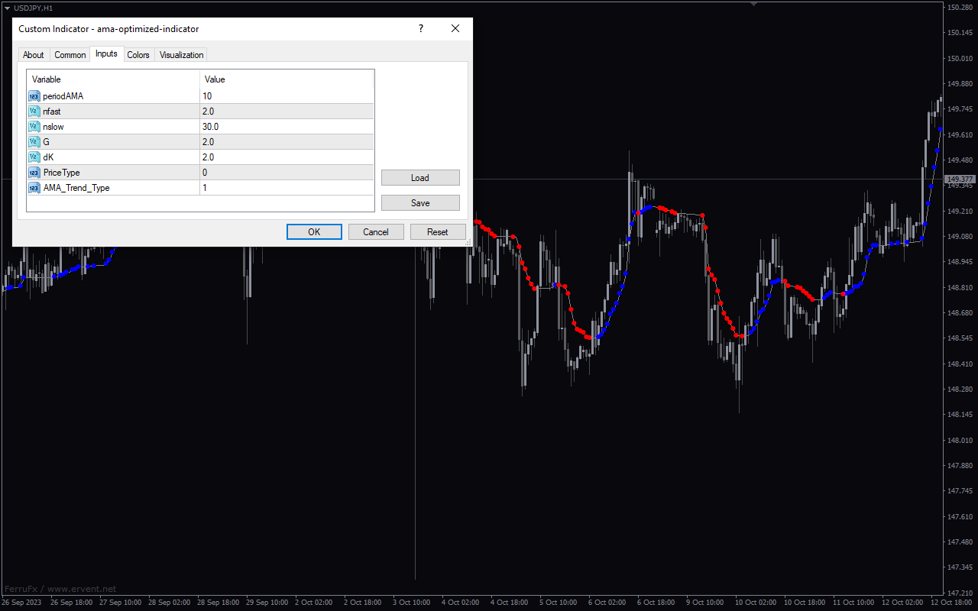Select the dK variable name
Viewport: 978px width, 611px height.
[48, 157]
